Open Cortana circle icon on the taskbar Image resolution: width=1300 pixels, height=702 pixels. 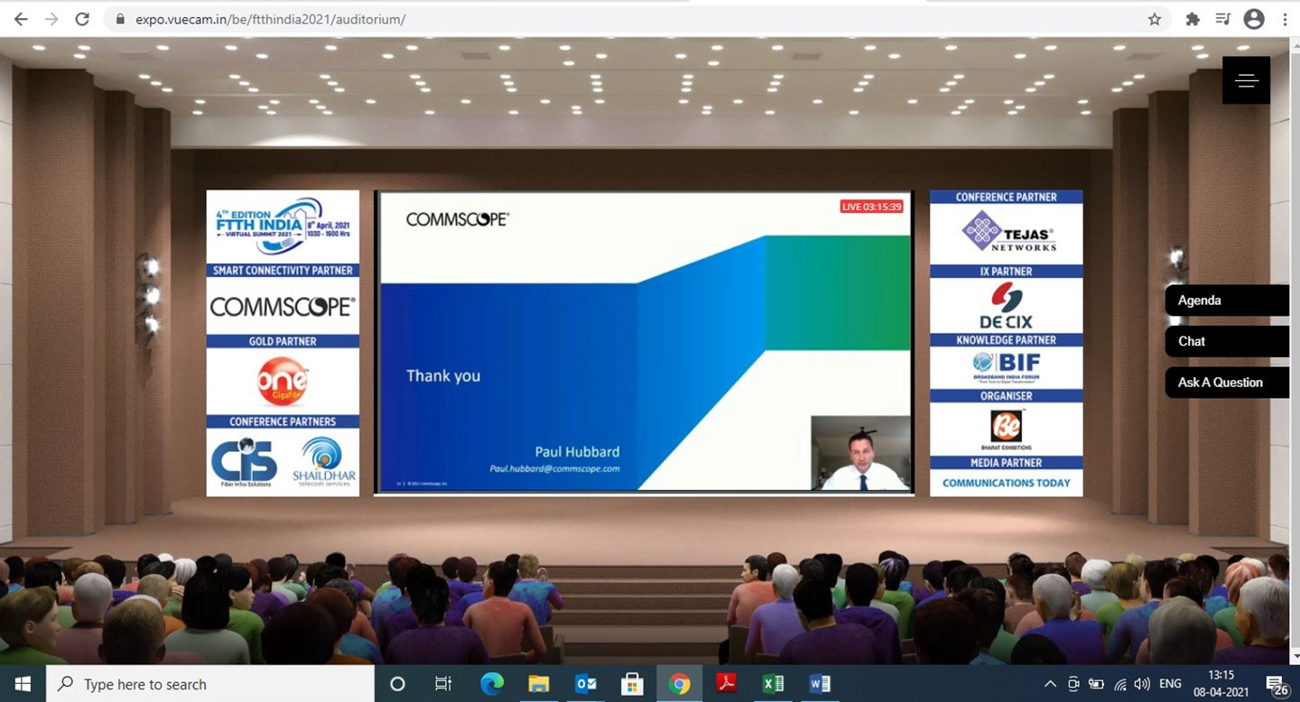pyautogui.click(x=397, y=684)
